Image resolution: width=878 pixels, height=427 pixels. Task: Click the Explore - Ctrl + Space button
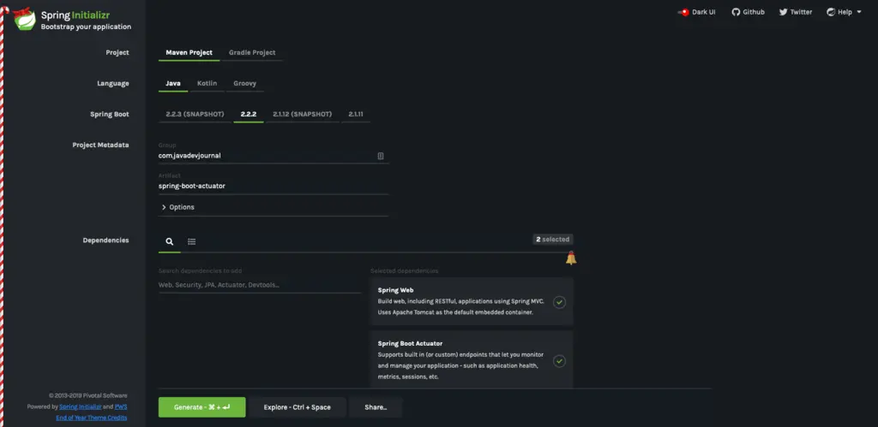click(x=298, y=407)
